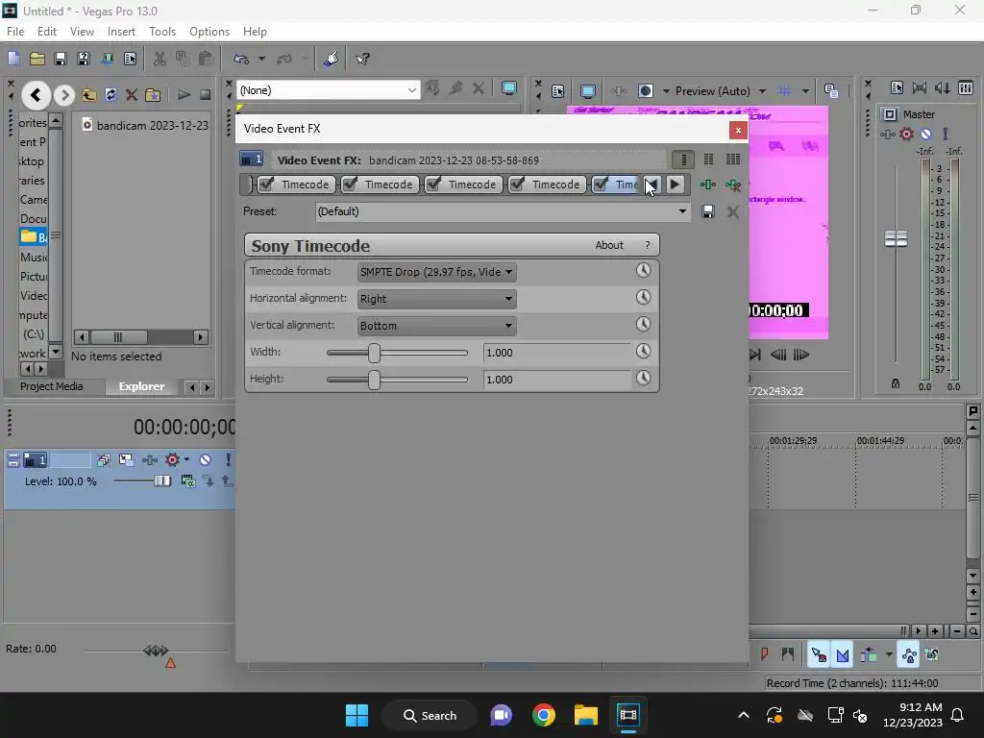Save the project with the disk icon
This screenshot has width=984, height=738.
(x=61, y=59)
